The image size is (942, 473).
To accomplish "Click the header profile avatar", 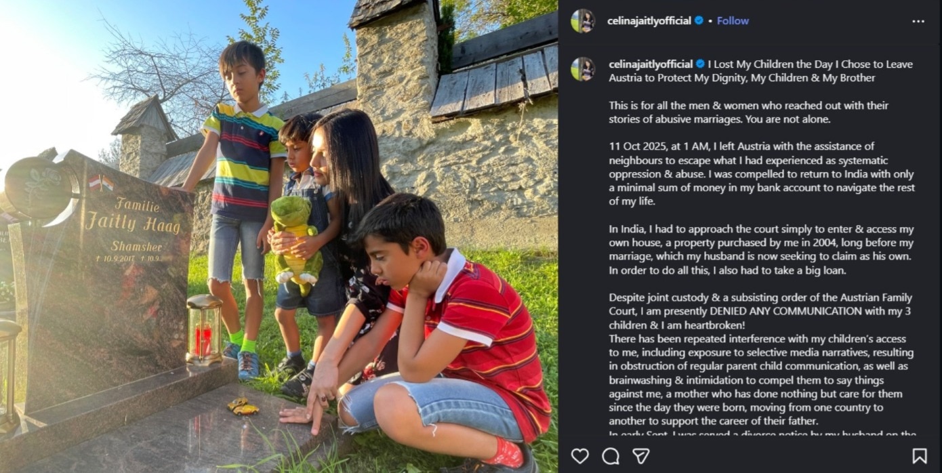I will pos(582,21).
